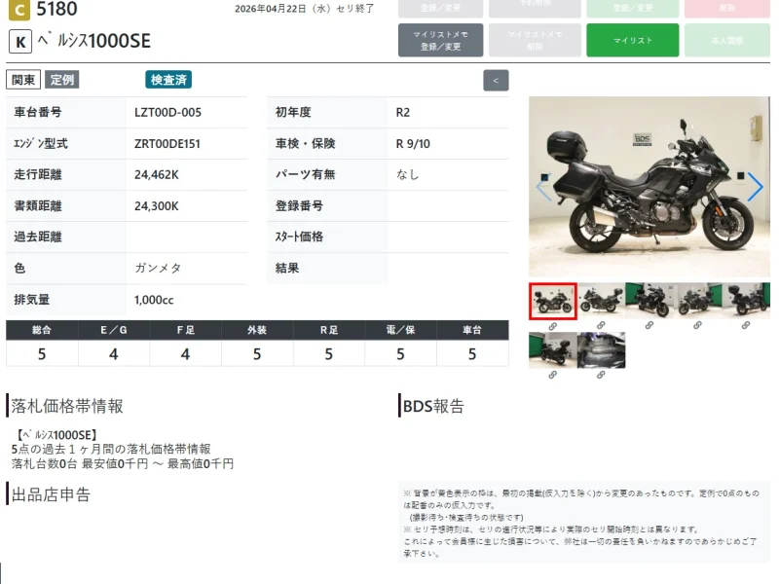The image size is (779, 584).
Task: Click the '車台' score column header
Action: click(x=472, y=330)
